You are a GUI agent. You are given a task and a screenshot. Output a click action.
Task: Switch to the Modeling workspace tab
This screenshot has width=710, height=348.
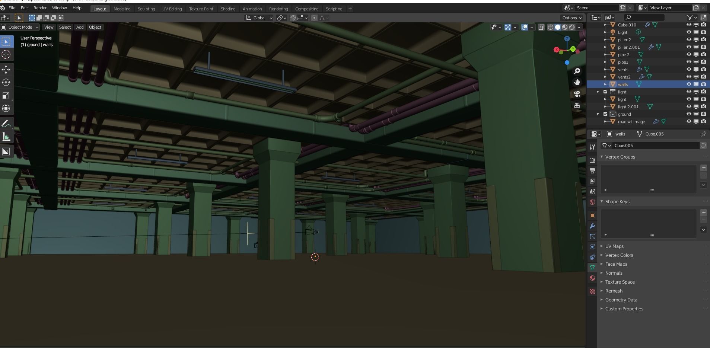point(122,9)
